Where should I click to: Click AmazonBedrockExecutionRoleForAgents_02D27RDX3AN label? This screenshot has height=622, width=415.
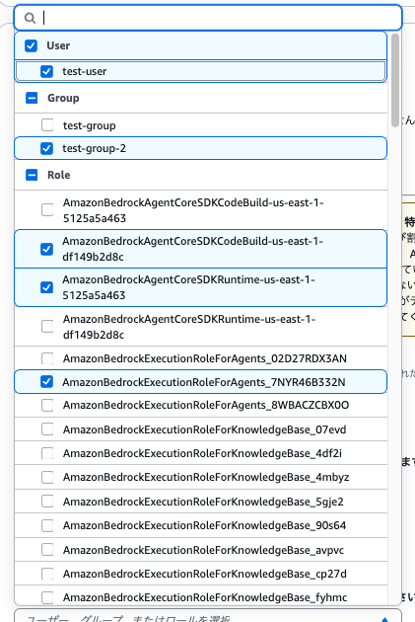(x=205, y=358)
